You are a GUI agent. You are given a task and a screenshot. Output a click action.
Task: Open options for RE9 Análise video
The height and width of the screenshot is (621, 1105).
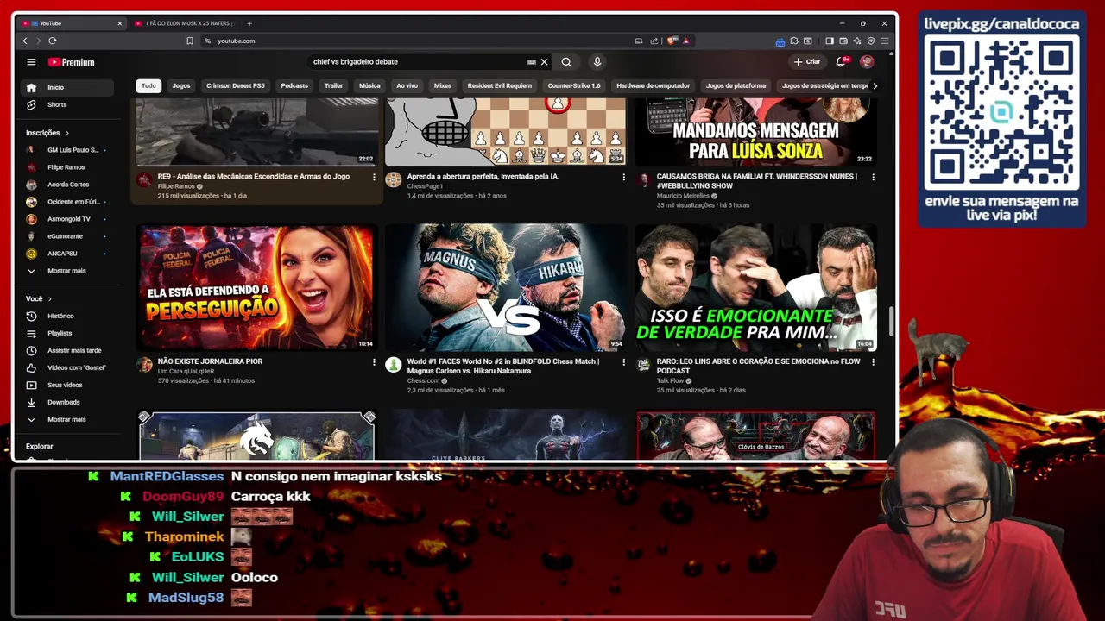point(374,177)
